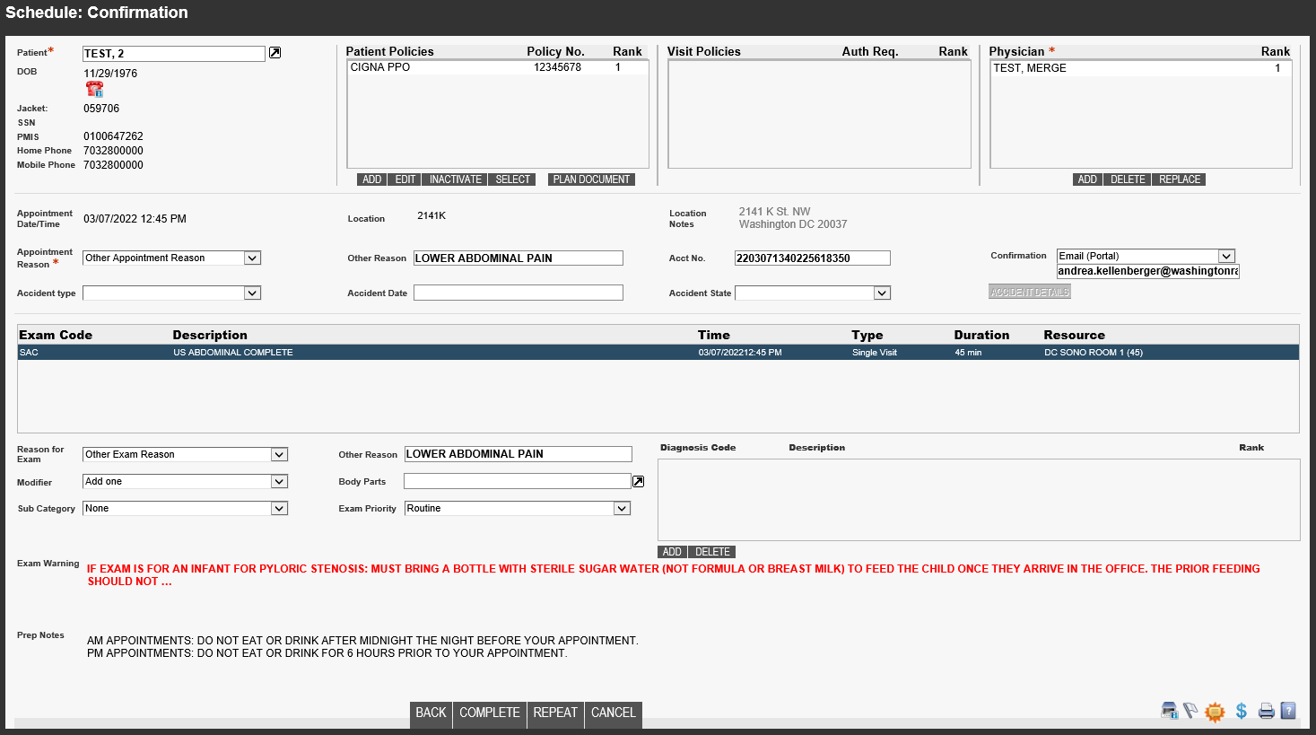Click DELETE under Physician list

(1128, 179)
